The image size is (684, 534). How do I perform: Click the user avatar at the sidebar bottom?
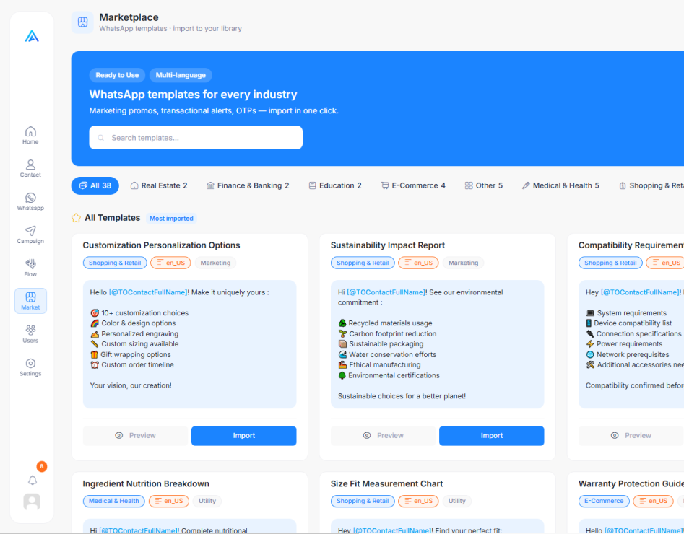(x=32, y=502)
